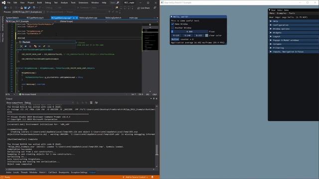
Task: Click the send feedback icon in toolbar
Action: (155, 8)
